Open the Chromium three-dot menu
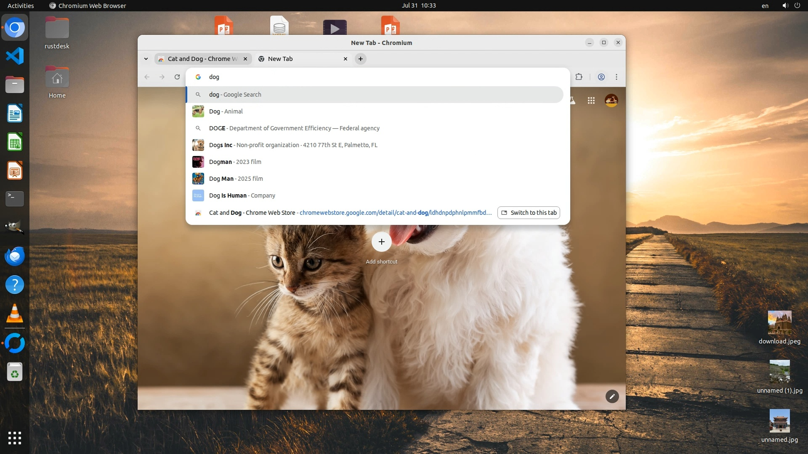 [617, 77]
